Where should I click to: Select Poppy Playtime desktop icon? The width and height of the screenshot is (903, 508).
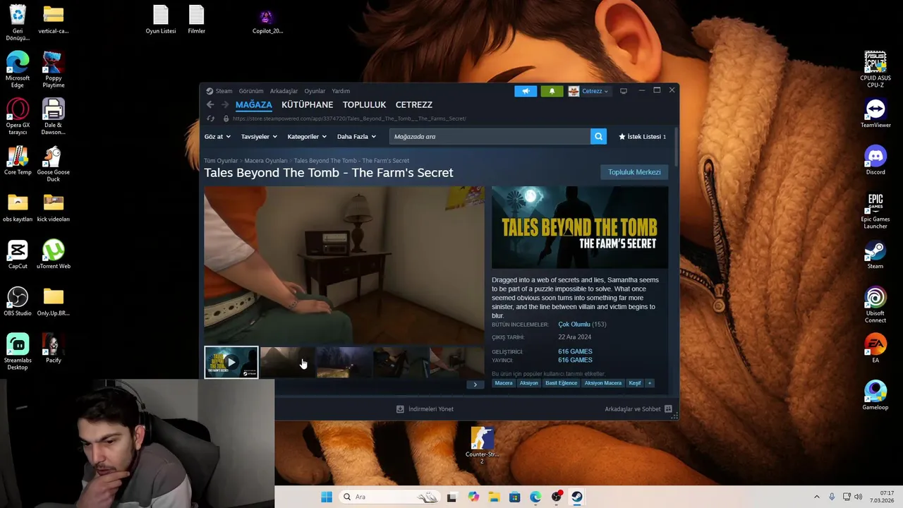(54, 70)
